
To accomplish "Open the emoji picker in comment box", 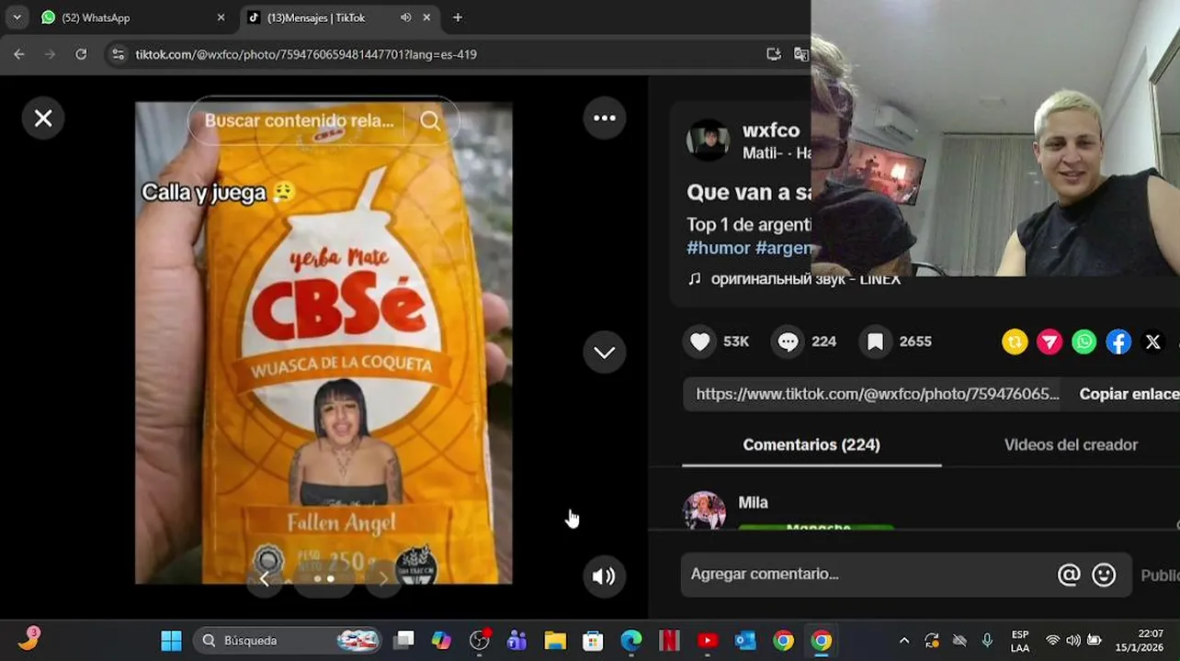I will [1104, 575].
